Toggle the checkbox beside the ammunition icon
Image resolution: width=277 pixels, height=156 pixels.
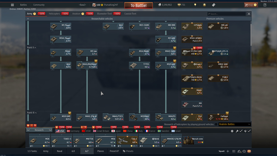[249, 131]
